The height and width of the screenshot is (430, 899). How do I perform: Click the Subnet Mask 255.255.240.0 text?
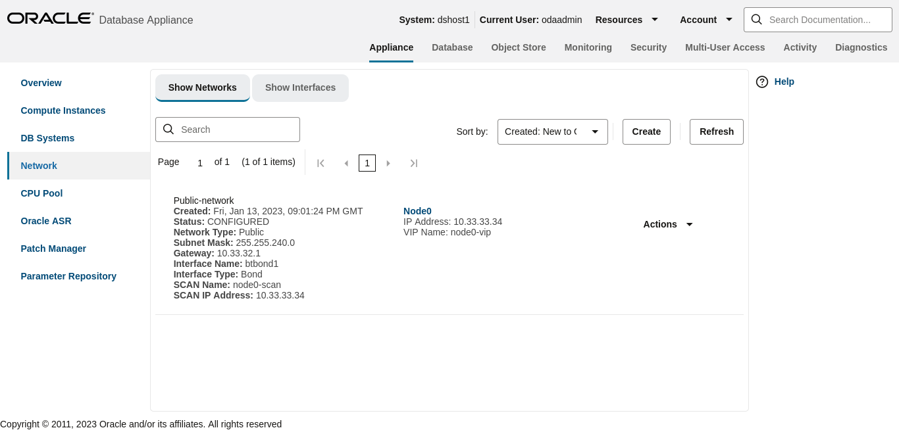click(234, 243)
